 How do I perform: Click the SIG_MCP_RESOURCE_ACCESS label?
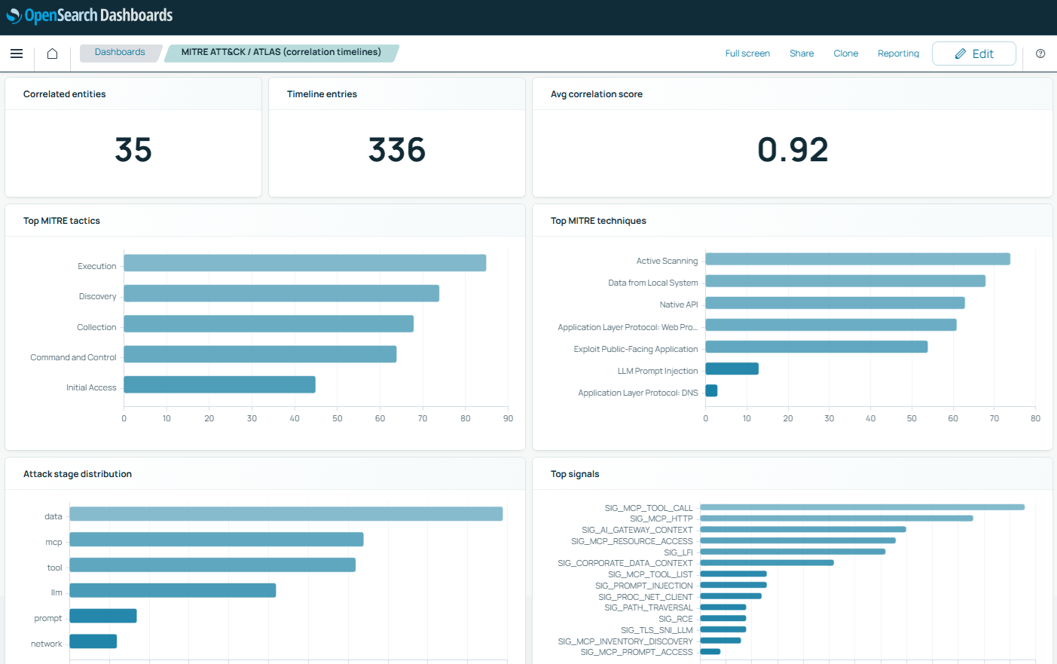631,541
